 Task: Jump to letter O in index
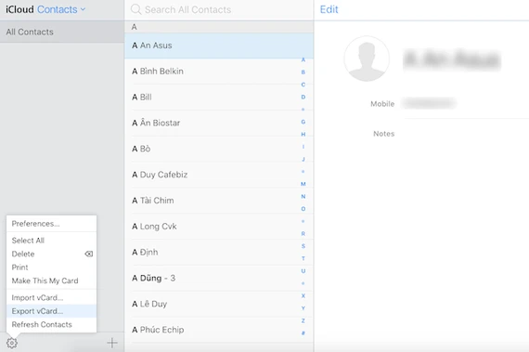[303, 209]
